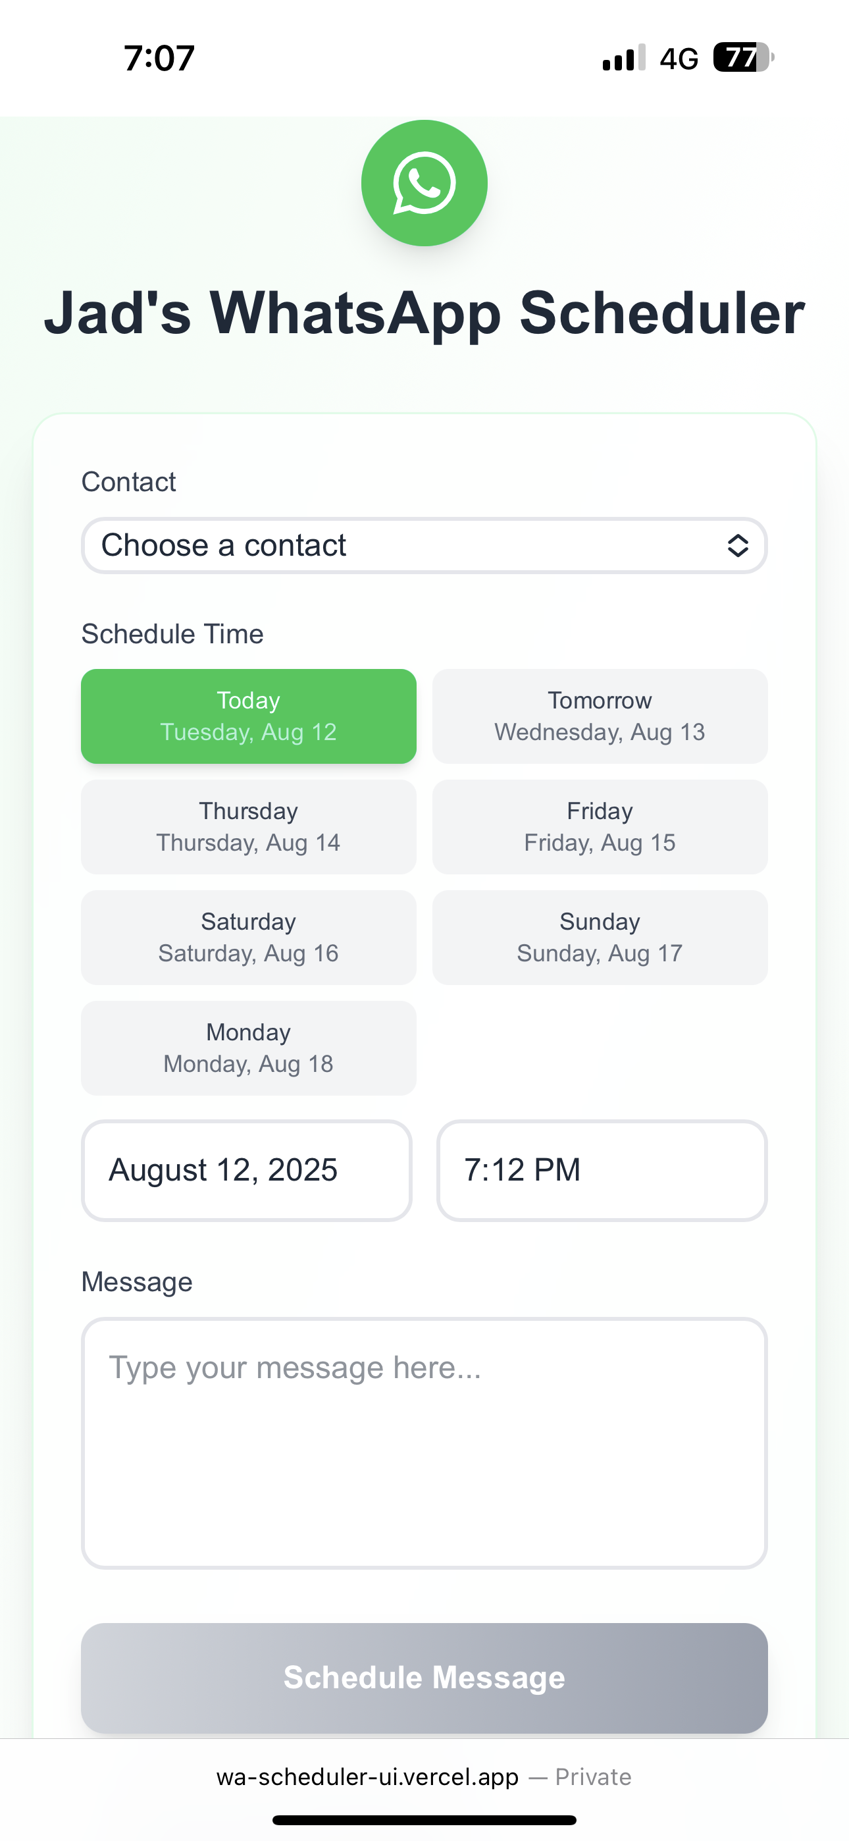Viewport: 849px width, 1841px height.
Task: Pick Monday, Aug 18 day option
Action: tap(248, 1048)
